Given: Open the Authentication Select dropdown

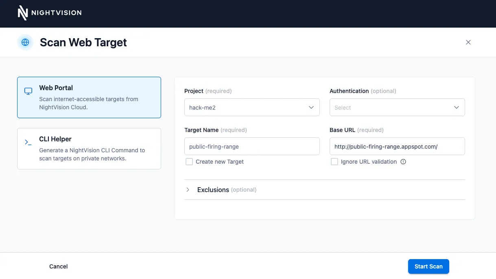Looking at the screenshot, I should 397,107.
